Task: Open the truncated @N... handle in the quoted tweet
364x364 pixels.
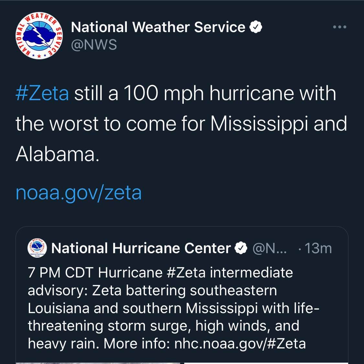Action: pyautogui.click(x=270, y=248)
